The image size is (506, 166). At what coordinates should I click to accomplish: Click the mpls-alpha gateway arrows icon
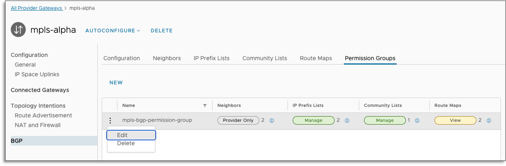coord(18,30)
